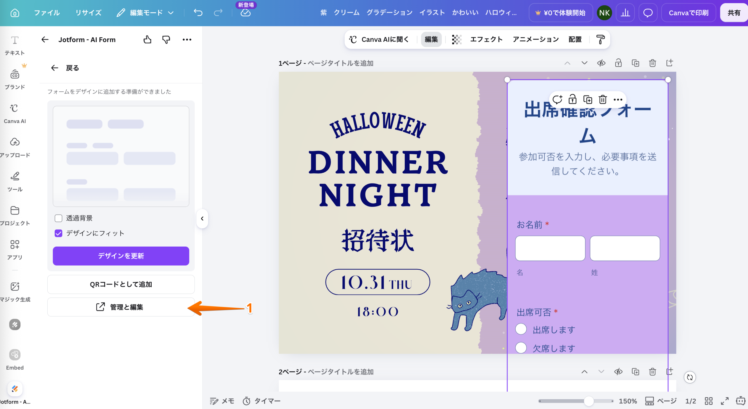Open the transparency checkerboard icon
The width and height of the screenshot is (748, 409).
(456, 39)
